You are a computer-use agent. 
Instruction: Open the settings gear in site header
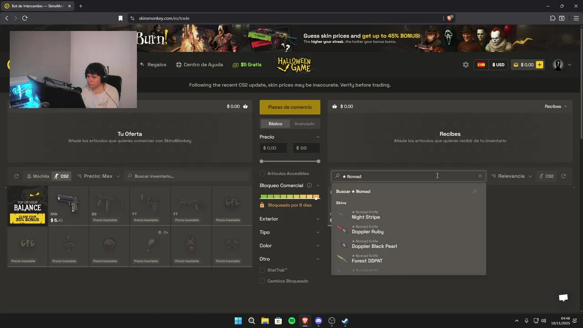(465, 65)
